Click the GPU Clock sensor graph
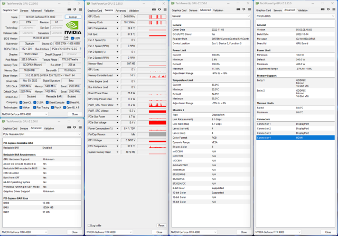338x236 pixels. [152, 16]
